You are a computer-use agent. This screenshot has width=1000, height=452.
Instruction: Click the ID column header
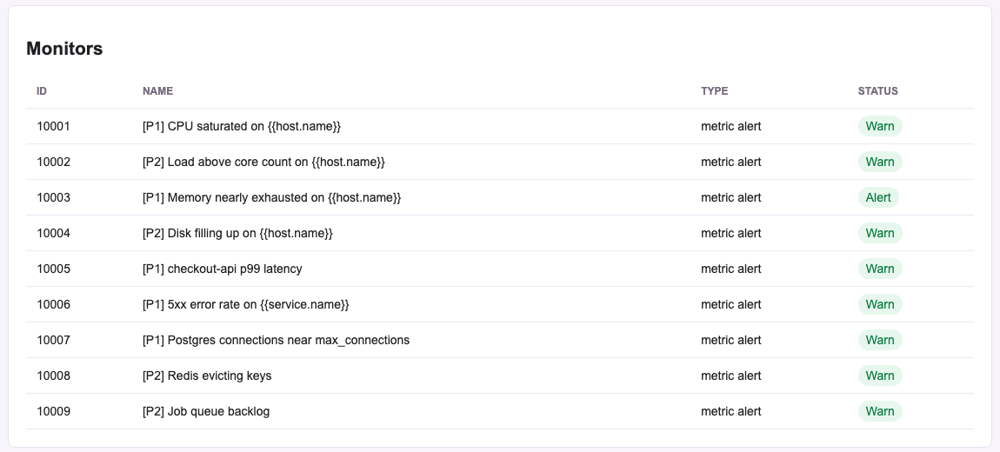coord(42,91)
